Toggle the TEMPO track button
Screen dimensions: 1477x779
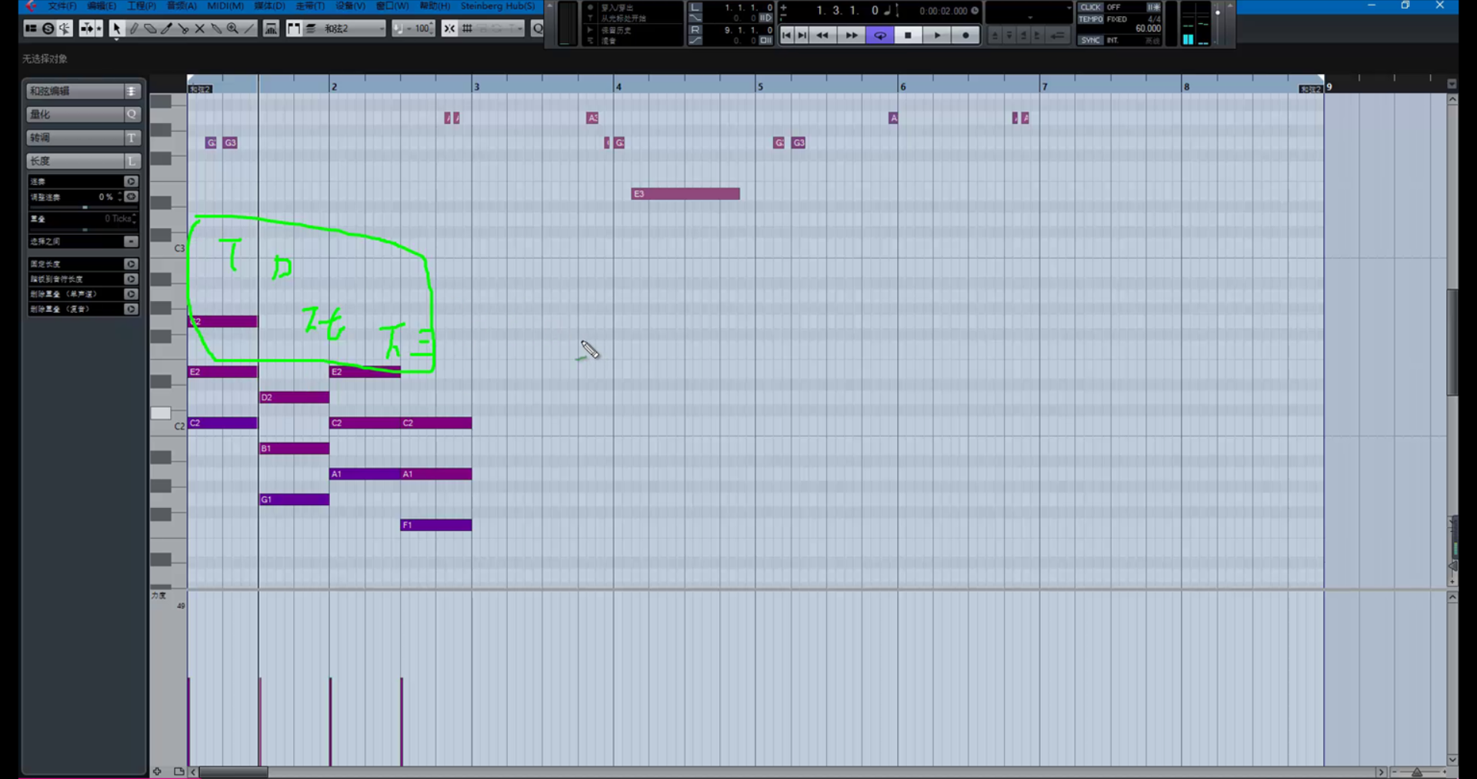click(1091, 19)
